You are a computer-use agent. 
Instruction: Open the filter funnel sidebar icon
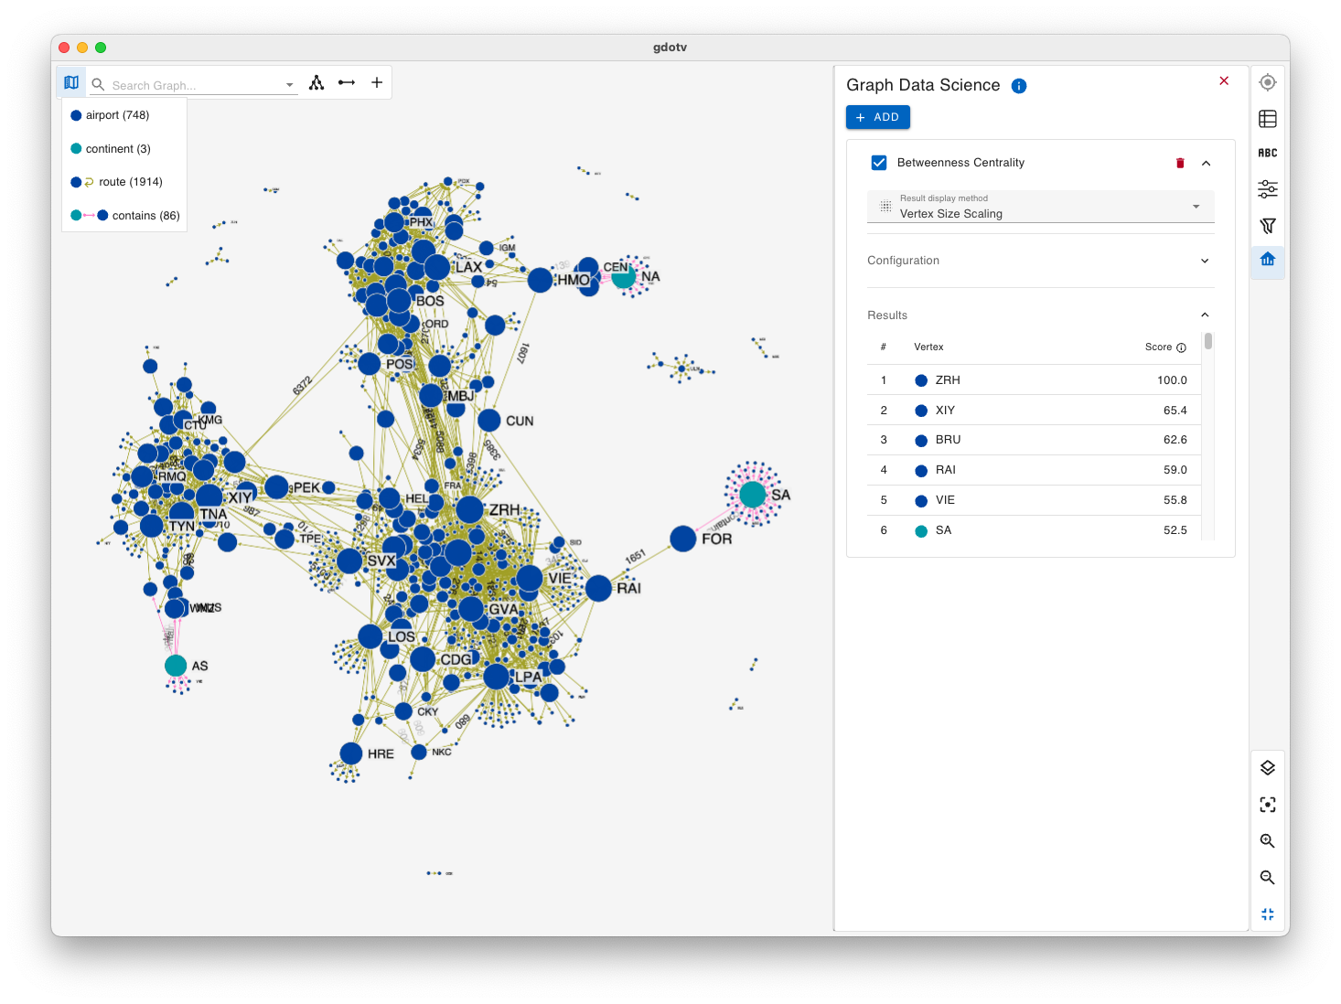[x=1268, y=226]
